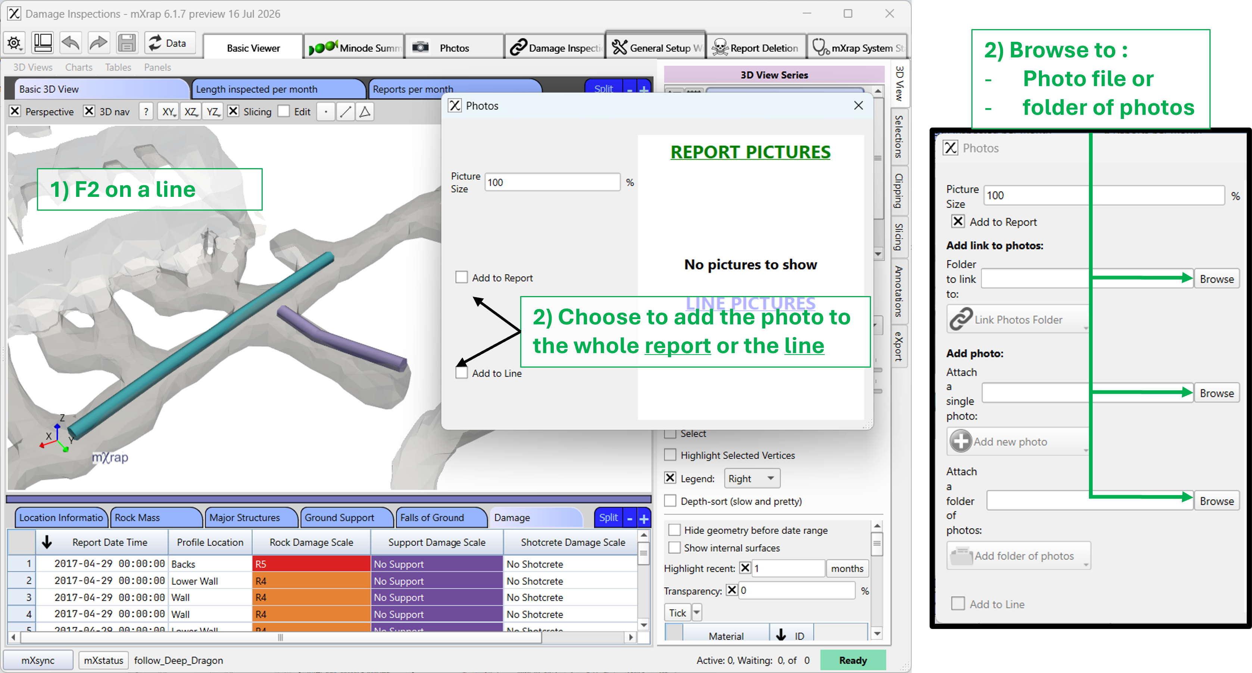Toggle the Legend checkbox
The width and height of the screenshot is (1252, 673).
[x=670, y=478]
